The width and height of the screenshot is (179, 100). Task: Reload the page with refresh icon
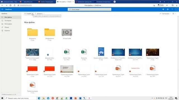tap(15, 5)
